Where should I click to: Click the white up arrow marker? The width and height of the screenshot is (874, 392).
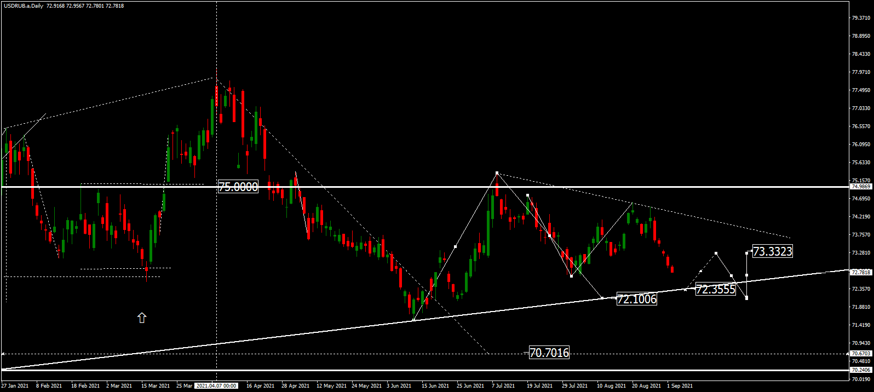pos(142,318)
